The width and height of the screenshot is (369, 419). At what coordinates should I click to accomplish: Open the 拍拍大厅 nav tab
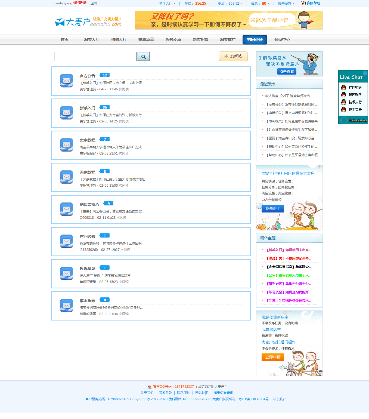[119, 40]
